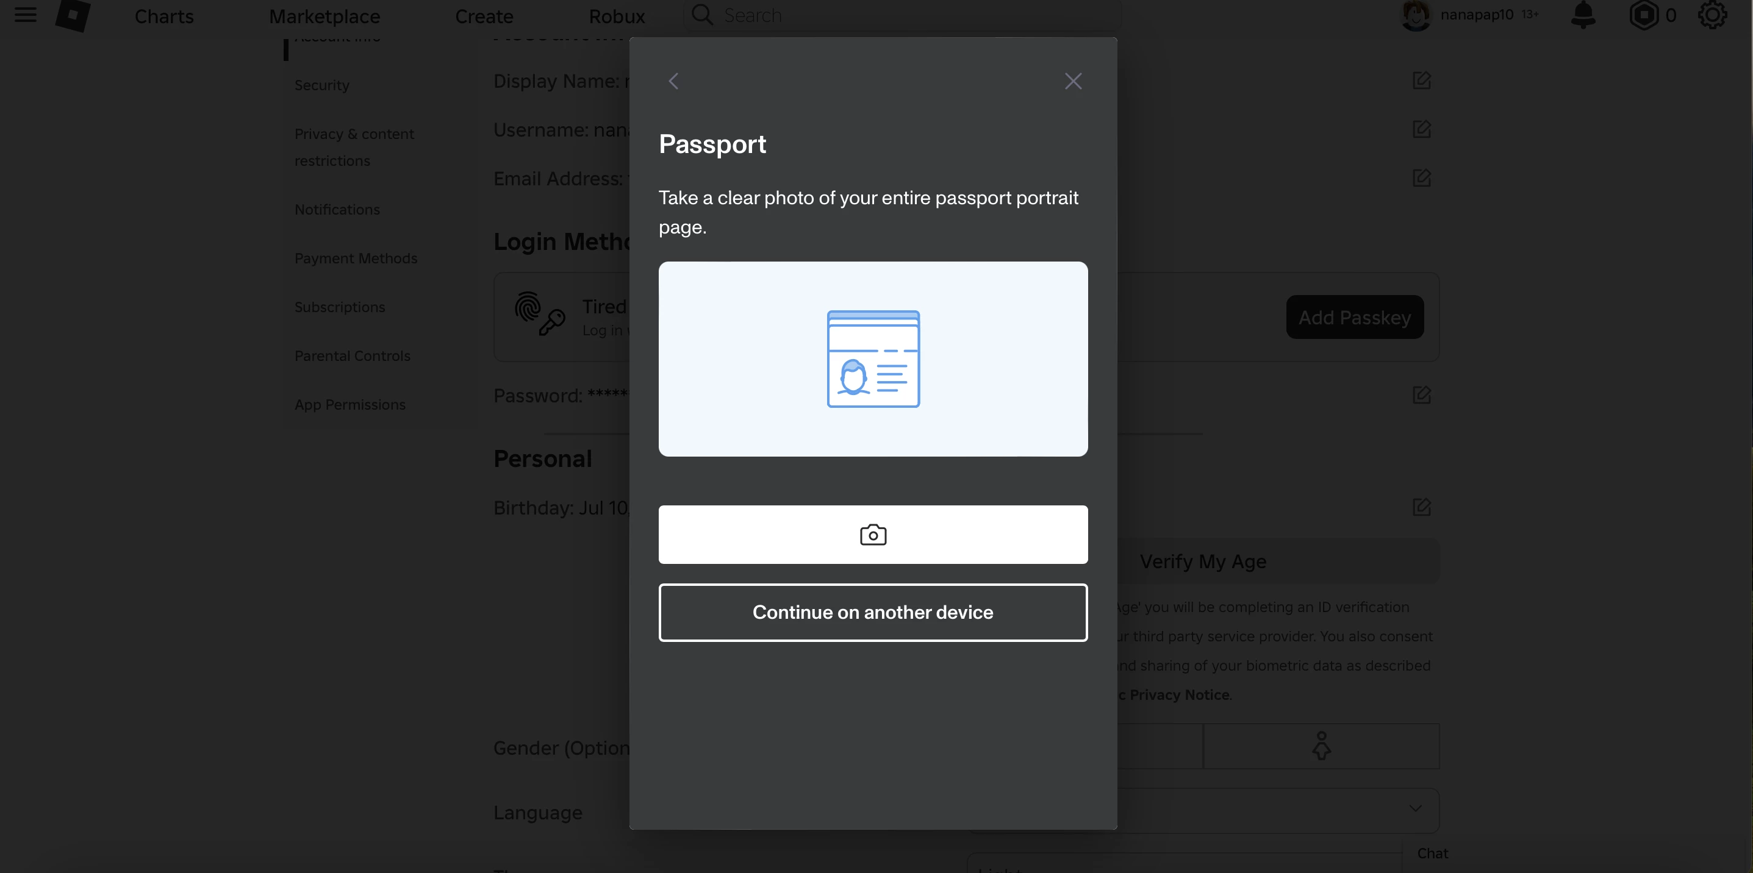Open the hamburger navigation menu
The height and width of the screenshot is (873, 1753).
26,14
